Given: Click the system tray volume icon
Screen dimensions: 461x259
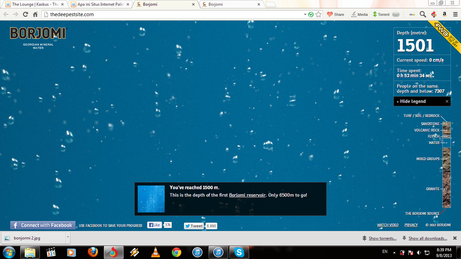Looking at the screenshot, I should 419,252.
